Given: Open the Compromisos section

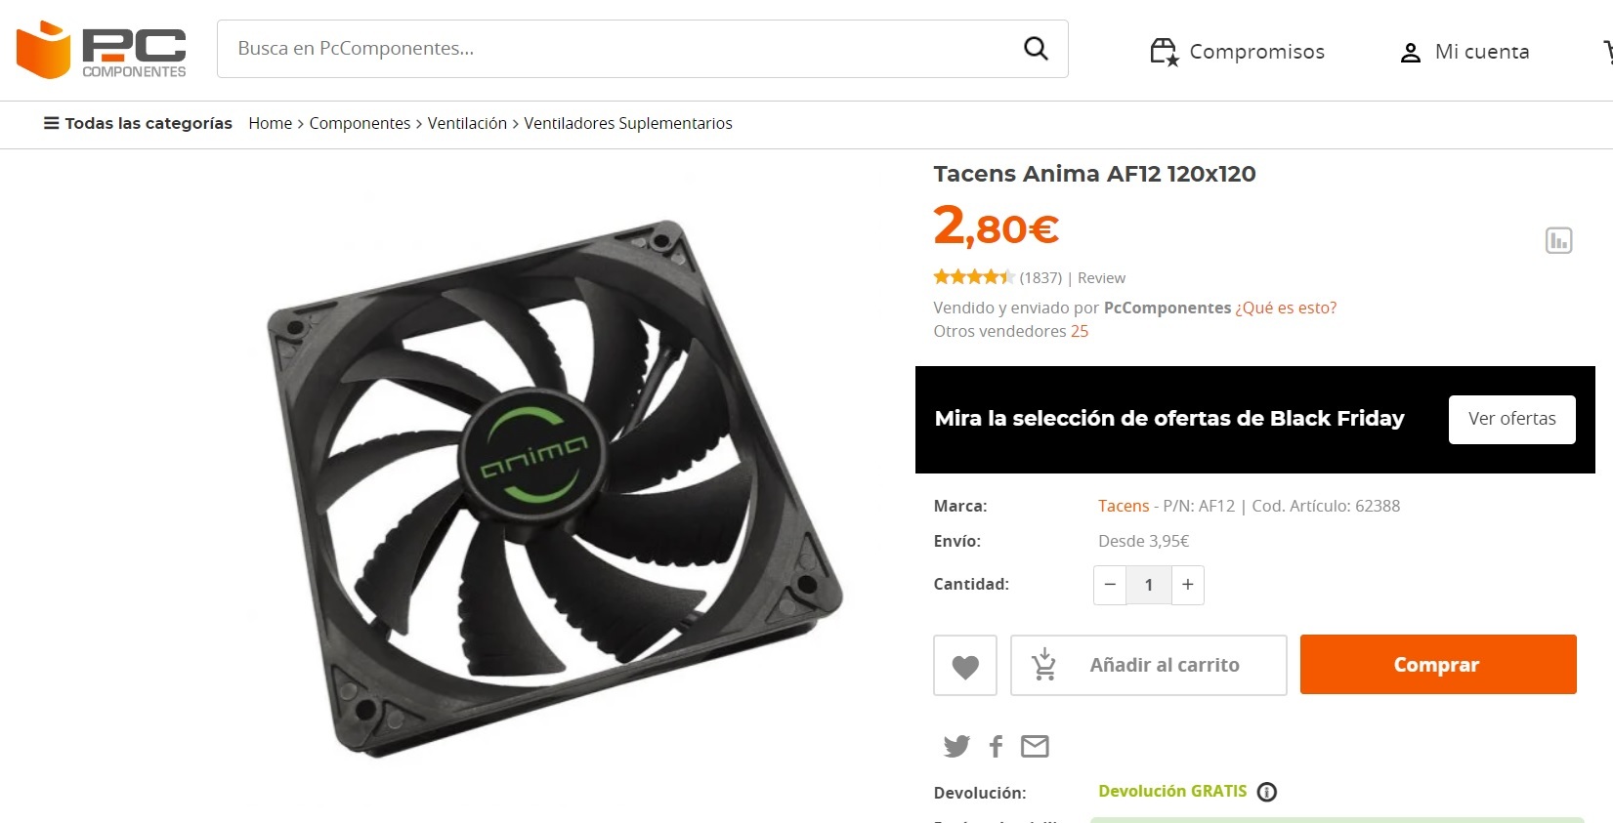Looking at the screenshot, I should pos(1237,52).
